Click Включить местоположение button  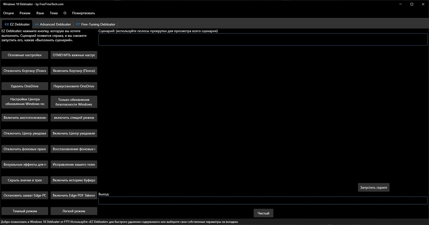coord(25,117)
